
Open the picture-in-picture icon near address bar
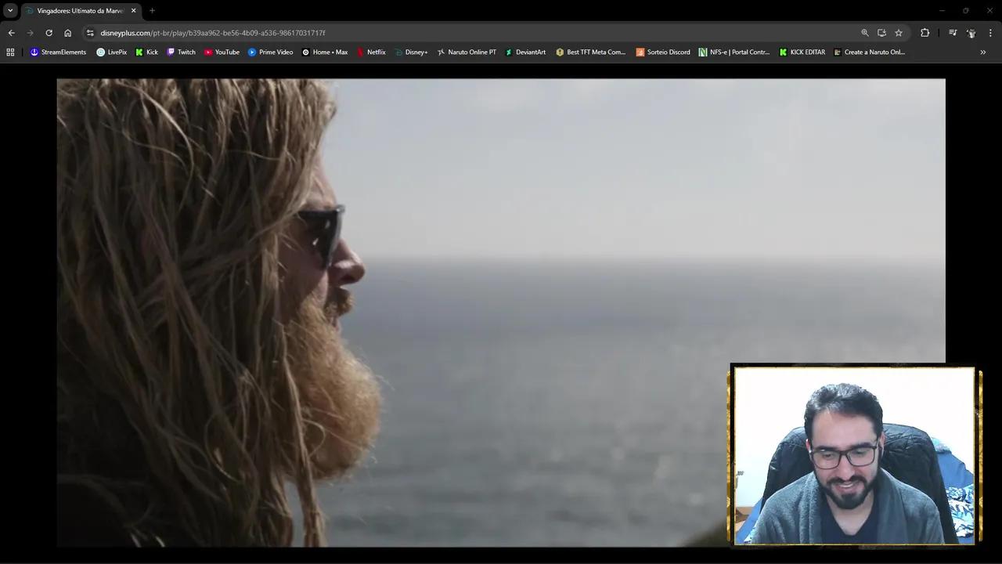point(882,33)
